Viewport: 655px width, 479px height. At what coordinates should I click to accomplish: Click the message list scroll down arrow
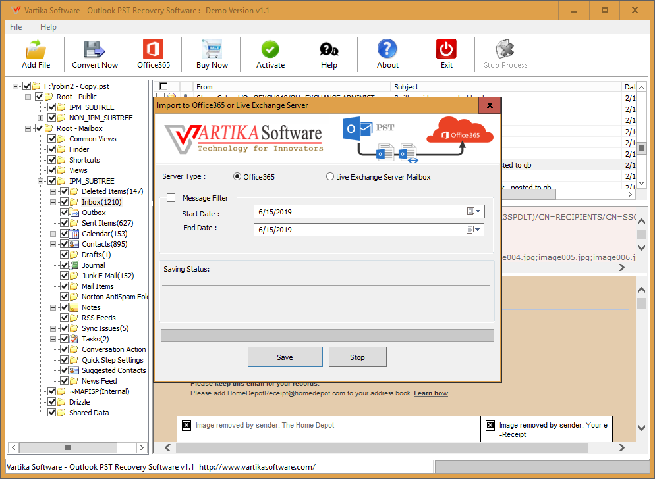(641, 183)
